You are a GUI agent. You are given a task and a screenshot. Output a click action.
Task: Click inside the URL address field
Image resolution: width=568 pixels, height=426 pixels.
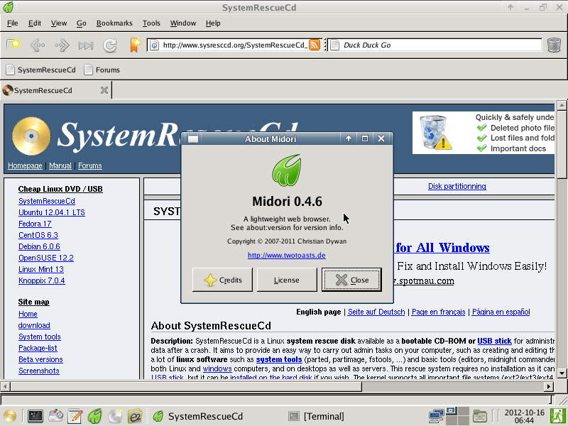pyautogui.click(x=234, y=45)
